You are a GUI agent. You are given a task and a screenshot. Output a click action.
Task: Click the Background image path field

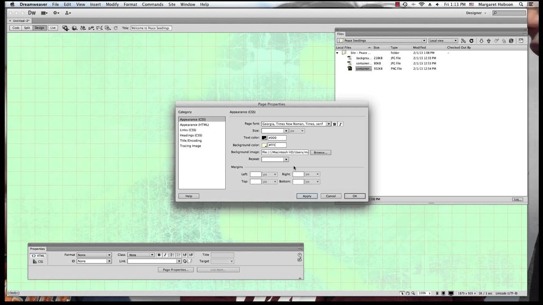285,152
